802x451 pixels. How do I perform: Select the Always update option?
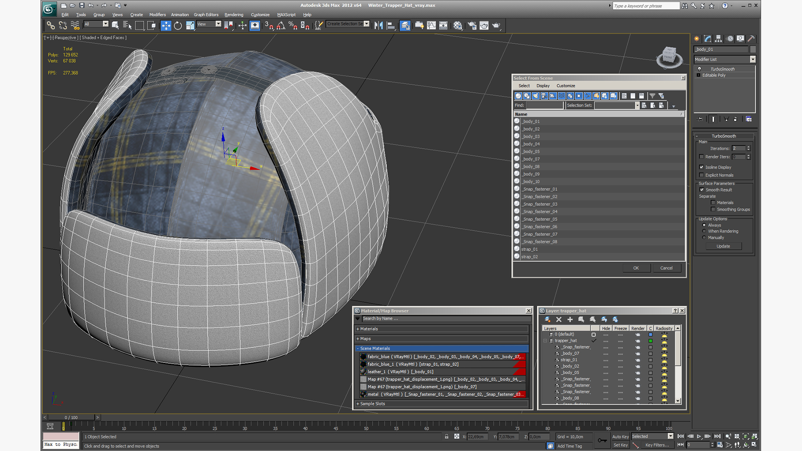click(x=704, y=225)
